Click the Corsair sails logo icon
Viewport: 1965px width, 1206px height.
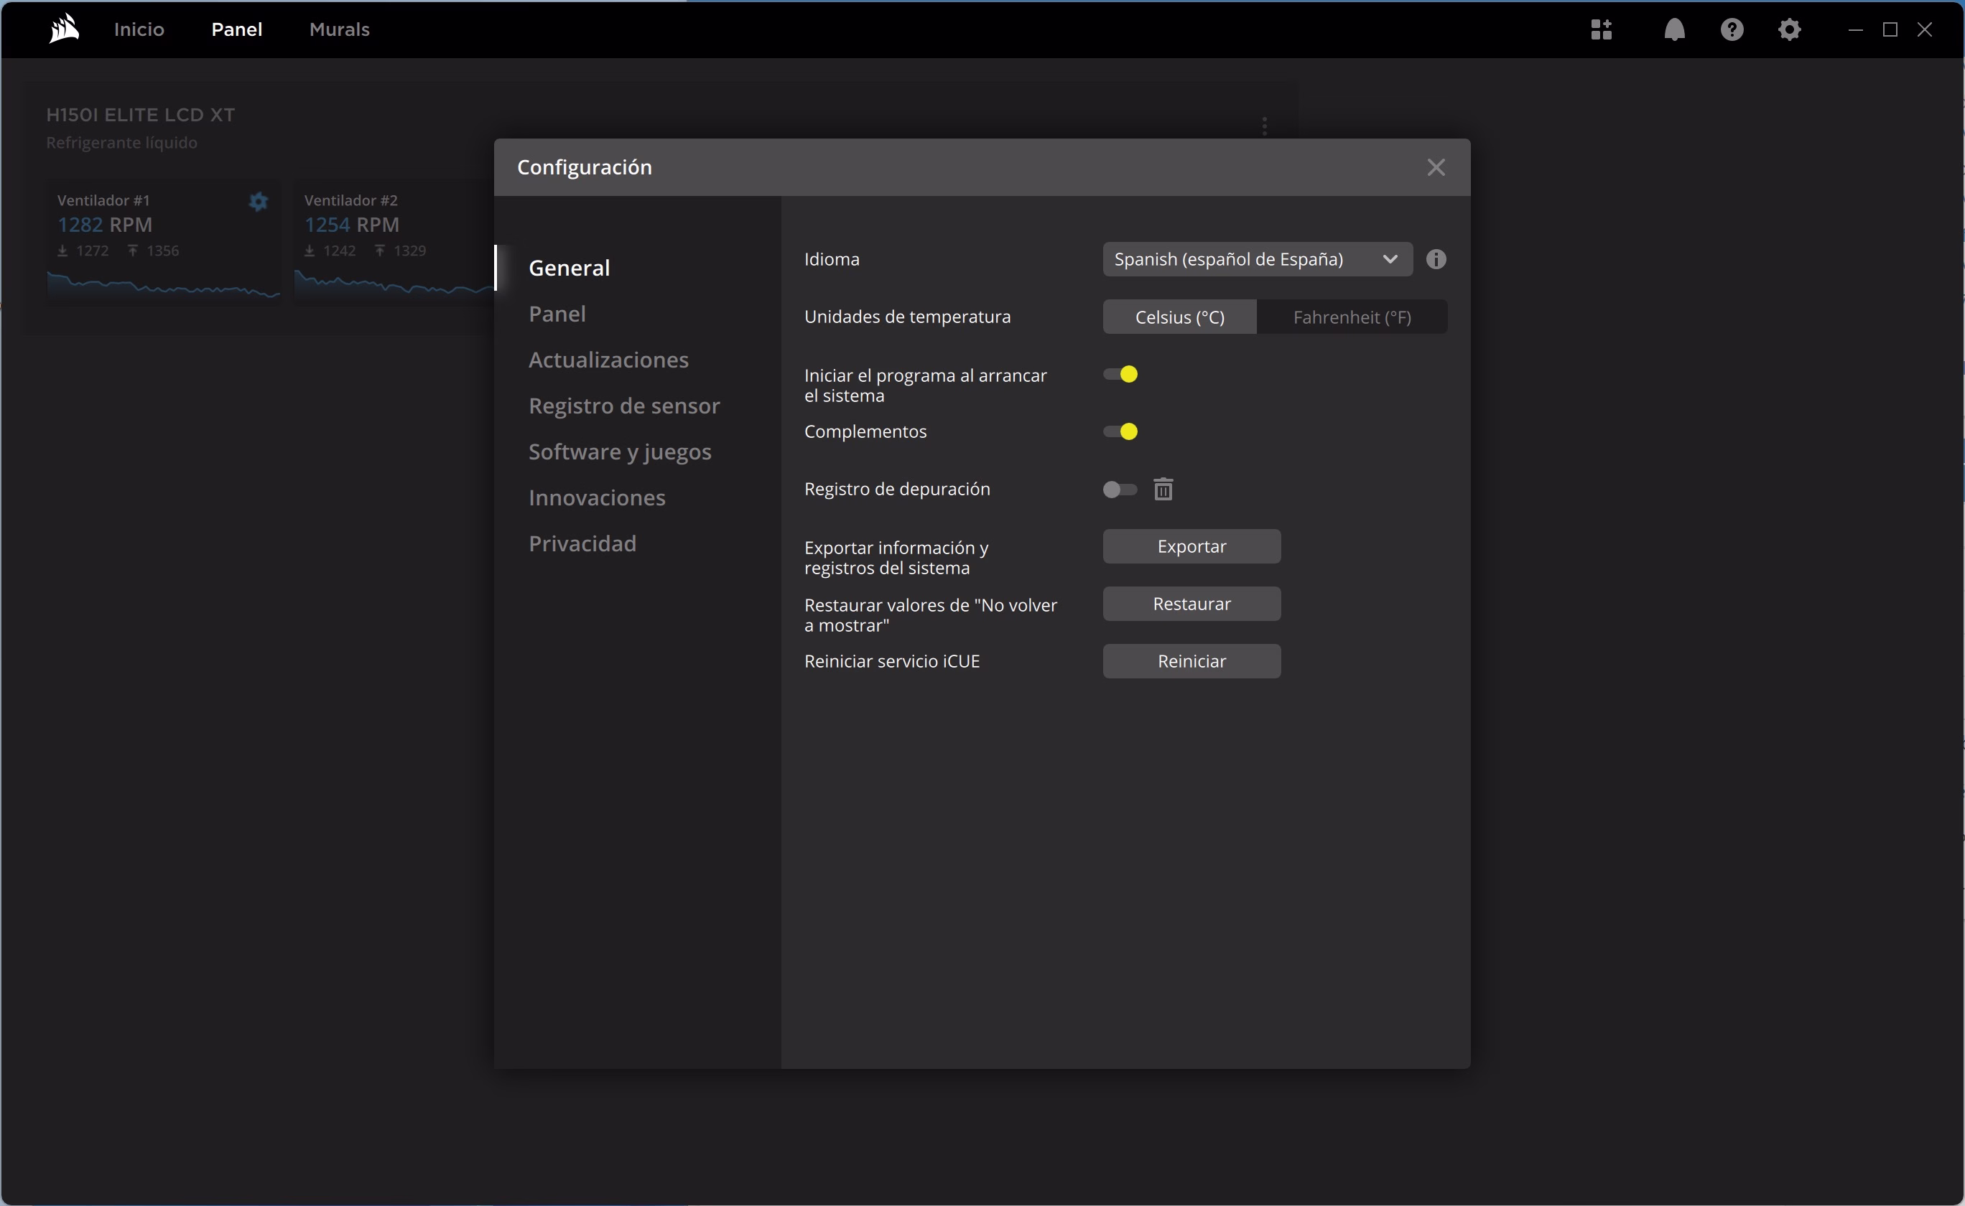pyautogui.click(x=64, y=29)
